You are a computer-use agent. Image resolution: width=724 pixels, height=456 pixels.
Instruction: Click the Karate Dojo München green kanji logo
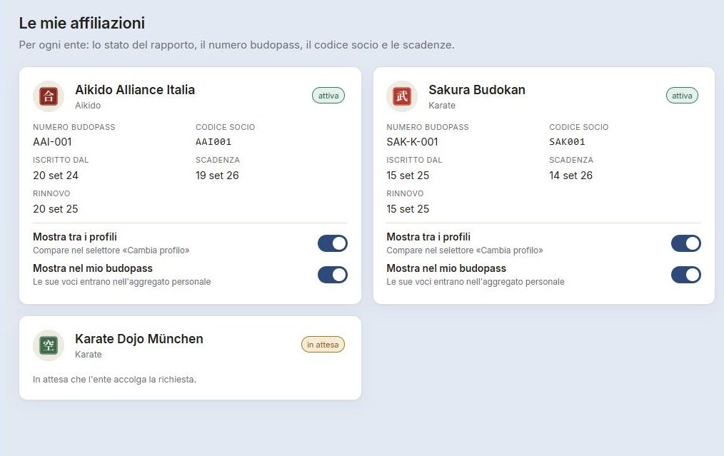49,345
